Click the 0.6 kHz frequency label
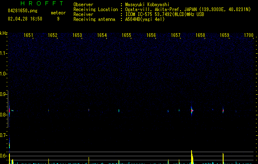This screenshot has width=258, height=164. point(3,156)
